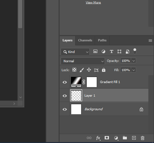The height and width of the screenshot is (143, 154).
Task: Select the Background layer name
Action: (94, 109)
